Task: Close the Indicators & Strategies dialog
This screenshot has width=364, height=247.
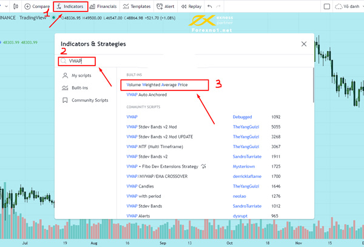Action: click(x=304, y=44)
